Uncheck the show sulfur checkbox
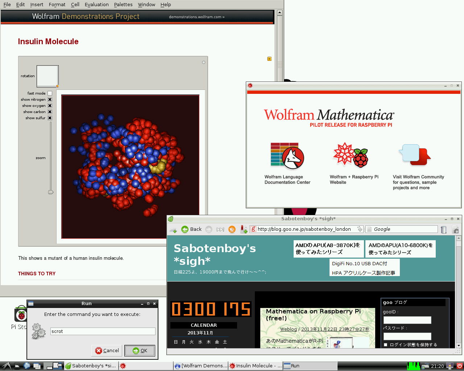 (50, 118)
